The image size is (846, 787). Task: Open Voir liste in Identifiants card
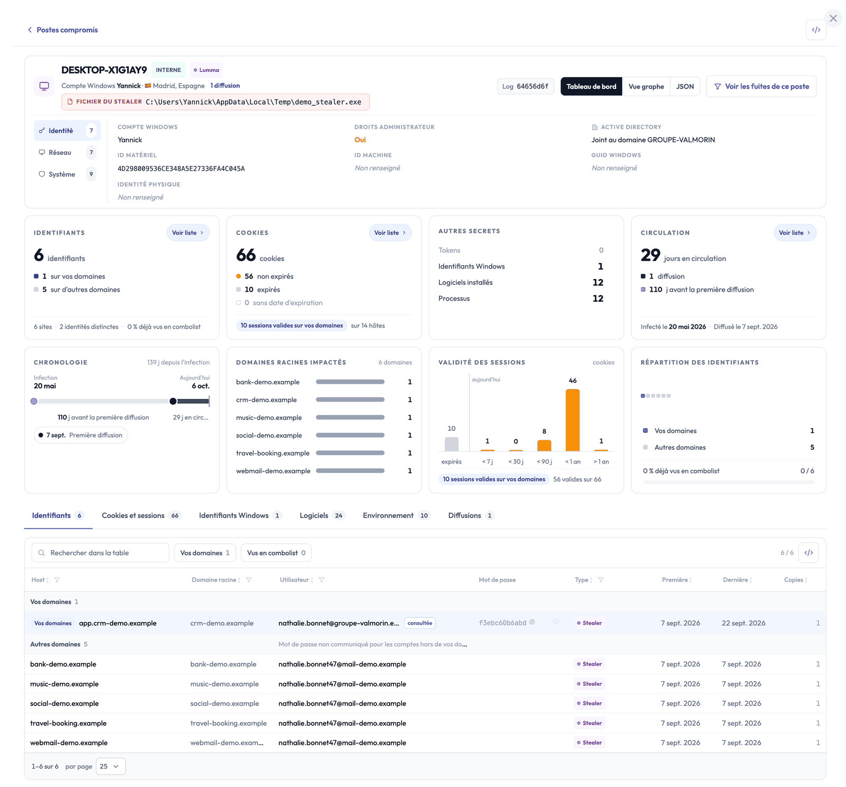(x=188, y=233)
